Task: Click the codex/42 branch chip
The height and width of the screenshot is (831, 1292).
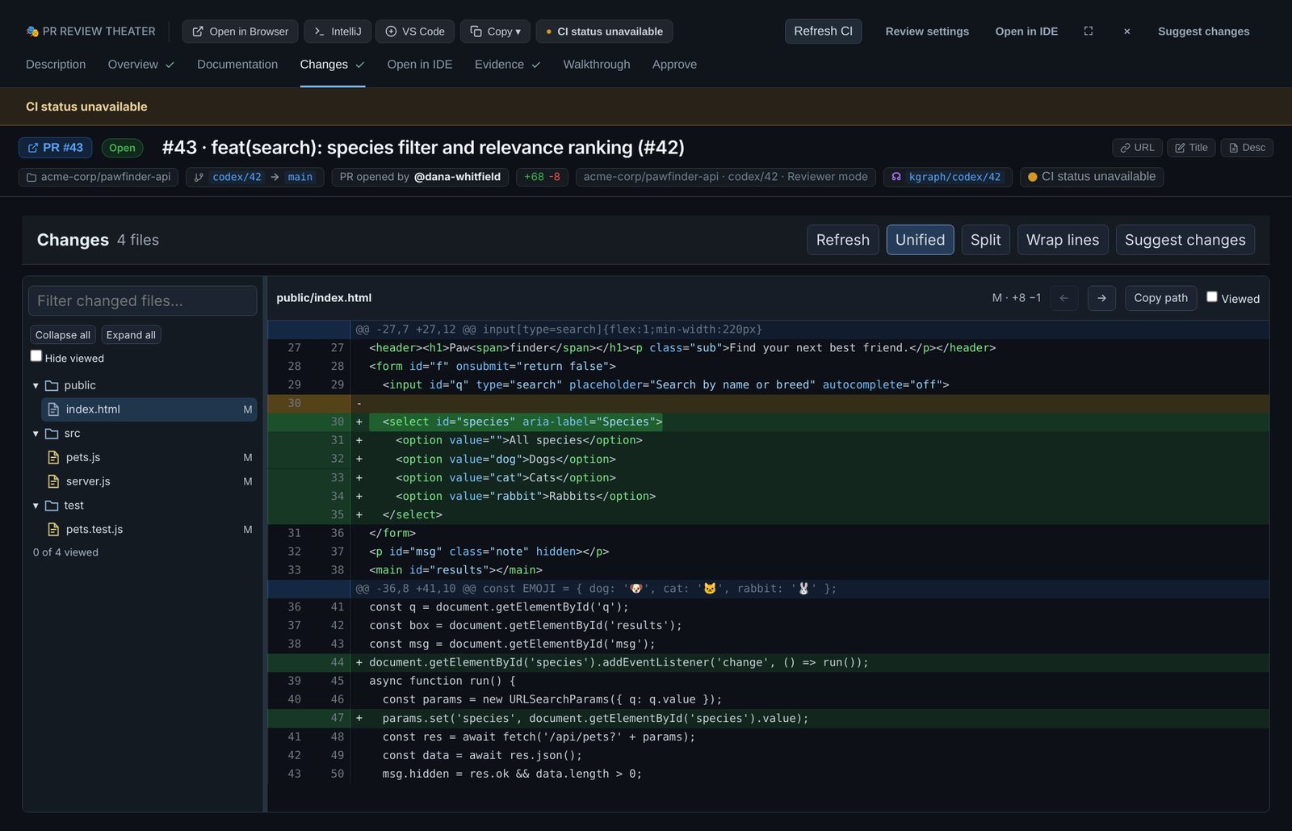Action: pyautogui.click(x=237, y=177)
